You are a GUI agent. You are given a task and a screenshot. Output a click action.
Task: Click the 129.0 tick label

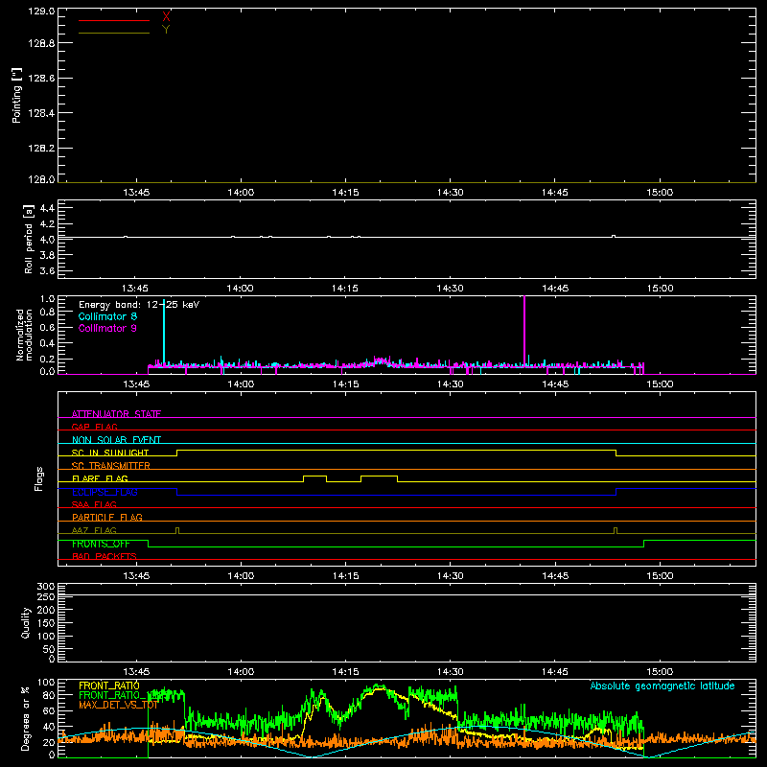pos(41,12)
